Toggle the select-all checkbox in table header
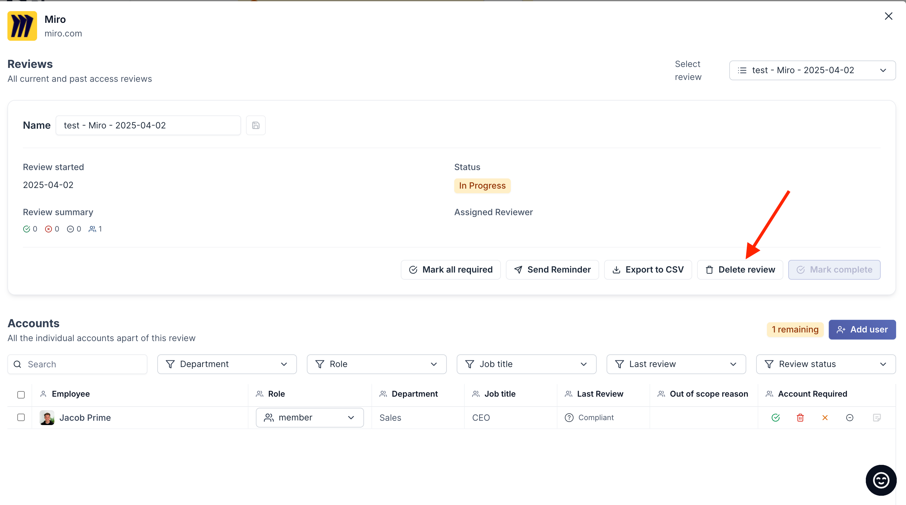This screenshot has height=505, width=906. tap(21, 395)
